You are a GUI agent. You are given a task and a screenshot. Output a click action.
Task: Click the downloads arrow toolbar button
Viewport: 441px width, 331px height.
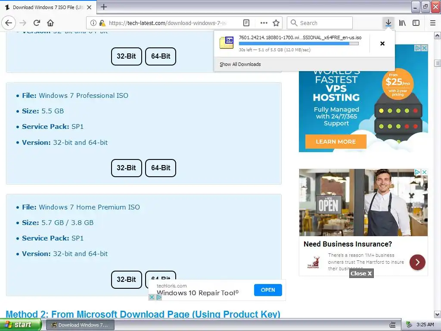pos(388,23)
